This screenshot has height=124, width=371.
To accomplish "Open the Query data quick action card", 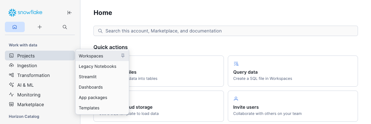I will tap(293, 71).
